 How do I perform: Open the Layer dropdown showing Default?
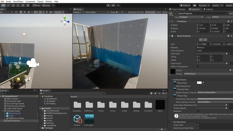click(x=222, y=17)
